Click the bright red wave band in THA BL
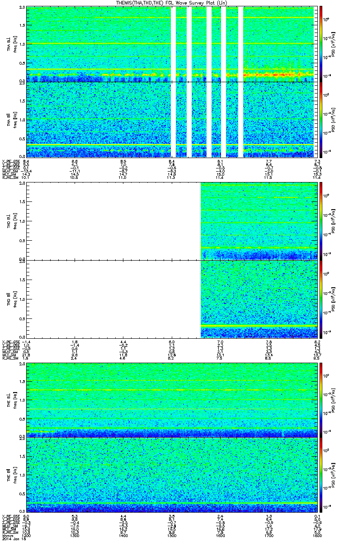Screen dimensions: 339x542 point(278,74)
